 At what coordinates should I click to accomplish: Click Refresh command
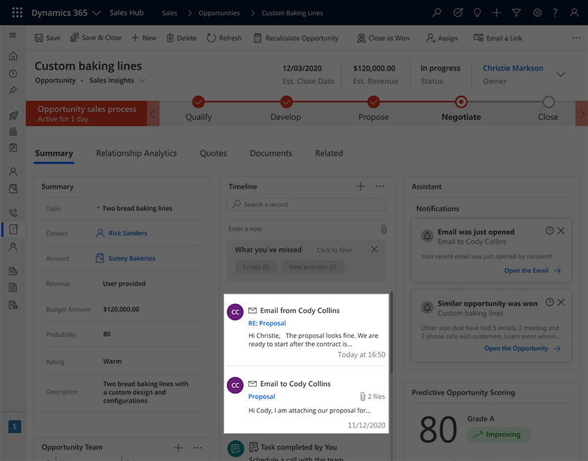tap(224, 38)
